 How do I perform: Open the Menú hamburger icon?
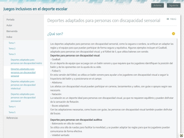[x=171, y=19]
